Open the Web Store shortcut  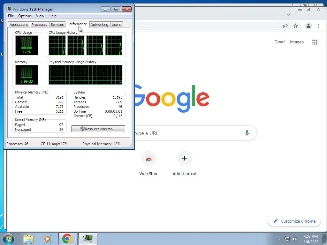coord(149,164)
